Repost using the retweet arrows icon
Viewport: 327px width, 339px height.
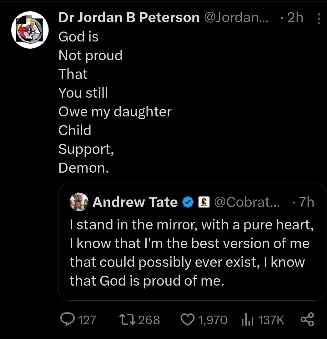(x=127, y=320)
